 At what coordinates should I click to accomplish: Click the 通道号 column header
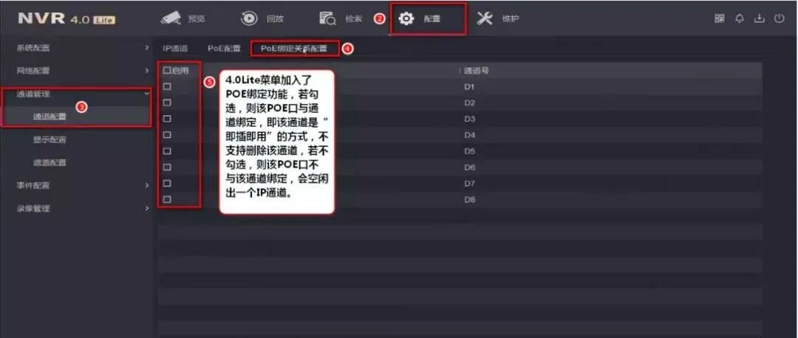point(477,71)
